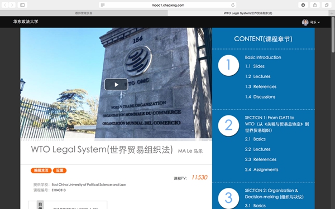Click the 设置 orange button
The width and height of the screenshot is (335, 209).
pos(60,171)
